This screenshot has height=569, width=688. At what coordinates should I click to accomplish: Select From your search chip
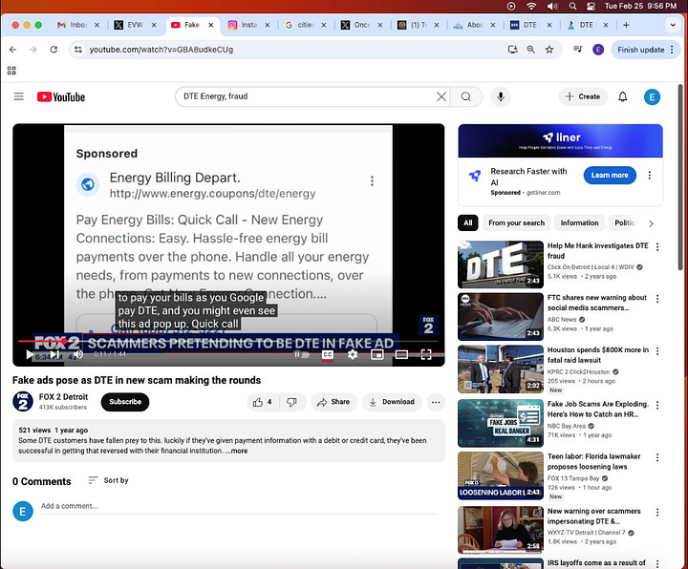tap(516, 223)
